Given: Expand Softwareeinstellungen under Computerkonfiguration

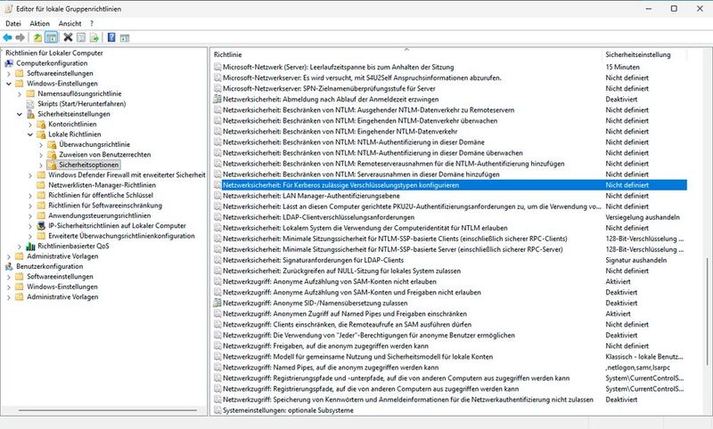Looking at the screenshot, I should [9, 74].
